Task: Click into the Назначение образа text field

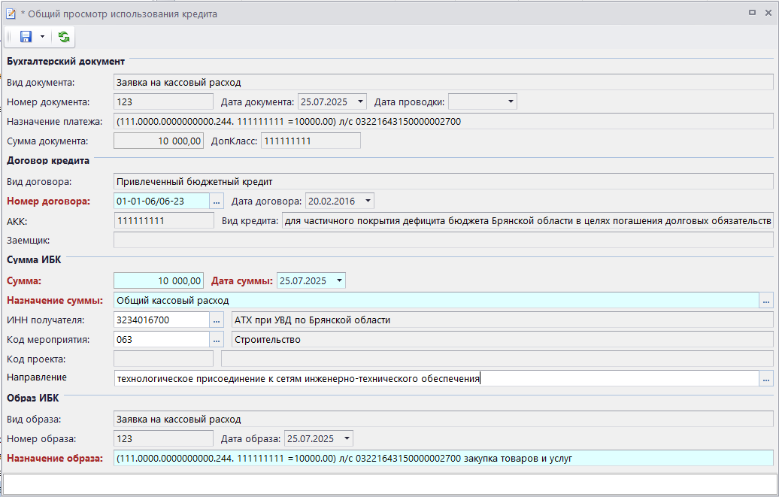Action: pos(442,458)
